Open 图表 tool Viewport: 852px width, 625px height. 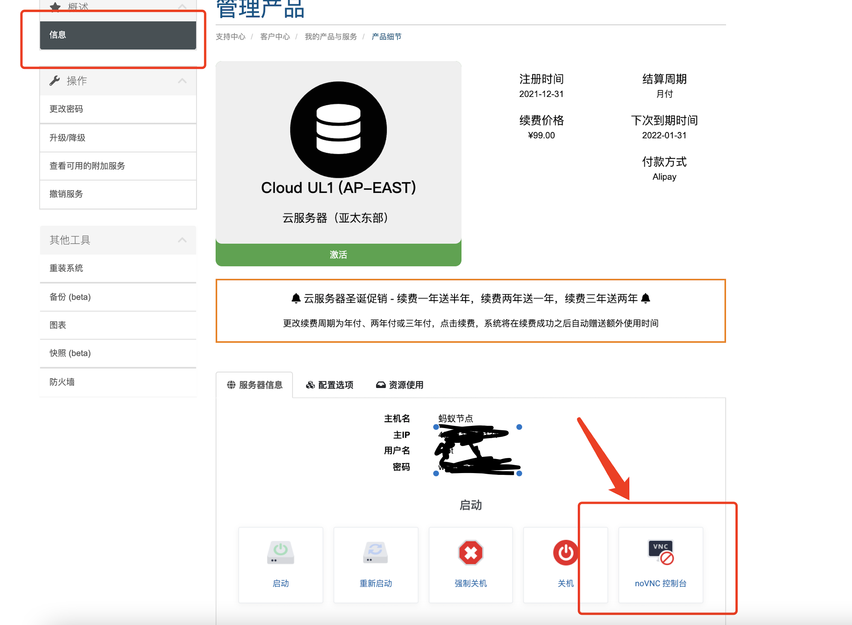[118, 325]
